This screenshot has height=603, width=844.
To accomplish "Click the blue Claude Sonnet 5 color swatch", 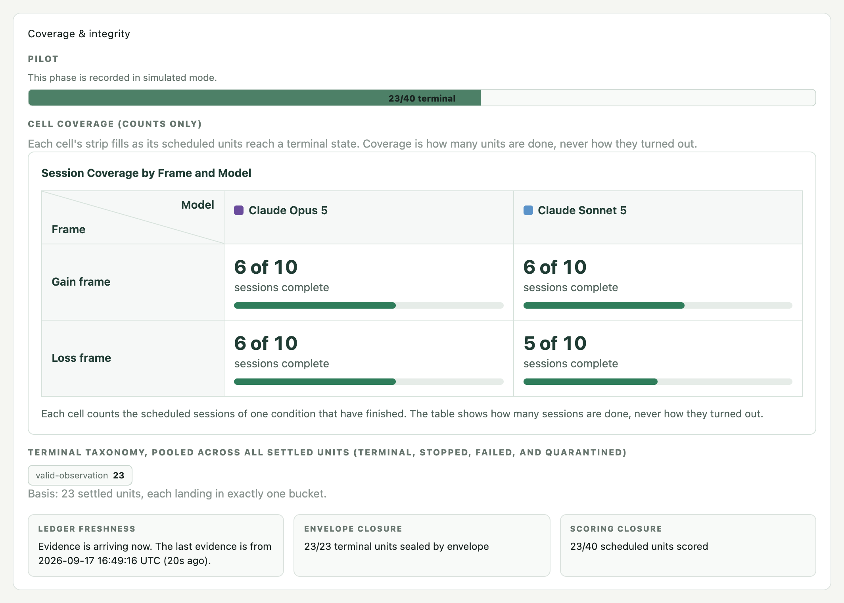I will tap(528, 210).
